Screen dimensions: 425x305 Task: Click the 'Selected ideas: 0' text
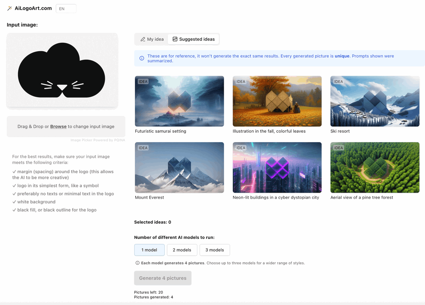click(153, 222)
